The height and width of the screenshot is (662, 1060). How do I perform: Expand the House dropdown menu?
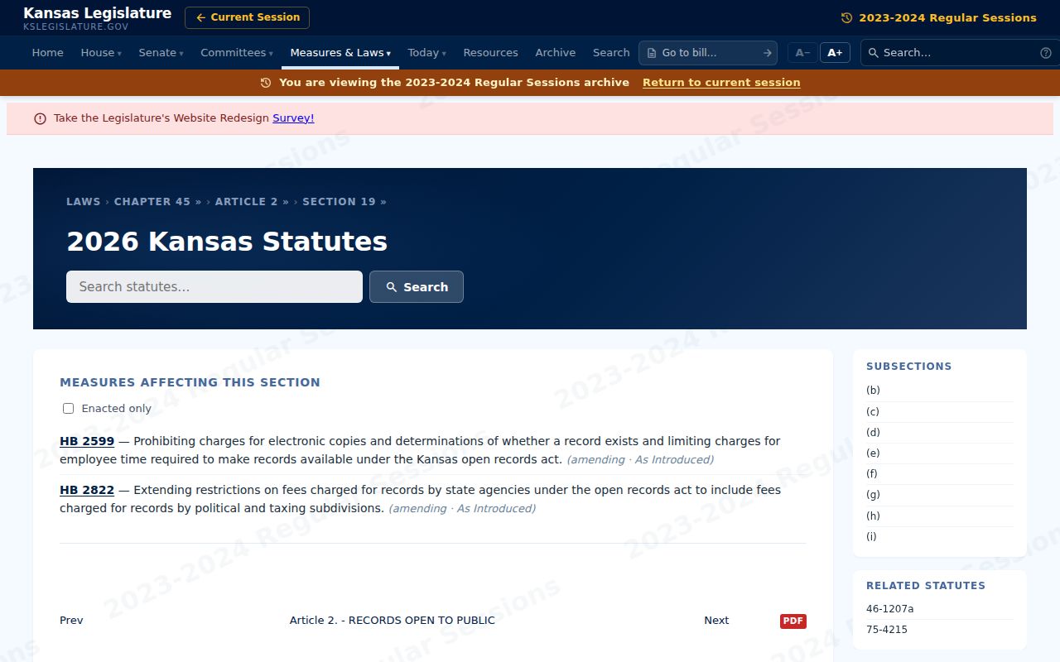101,53
